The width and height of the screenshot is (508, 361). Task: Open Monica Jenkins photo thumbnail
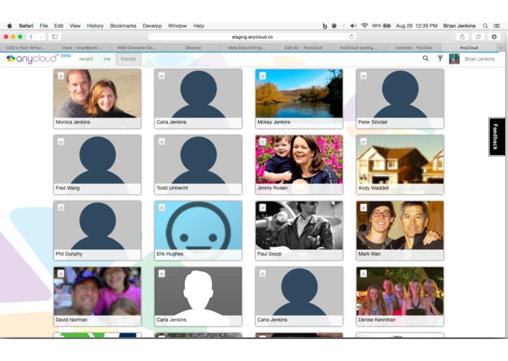click(97, 94)
